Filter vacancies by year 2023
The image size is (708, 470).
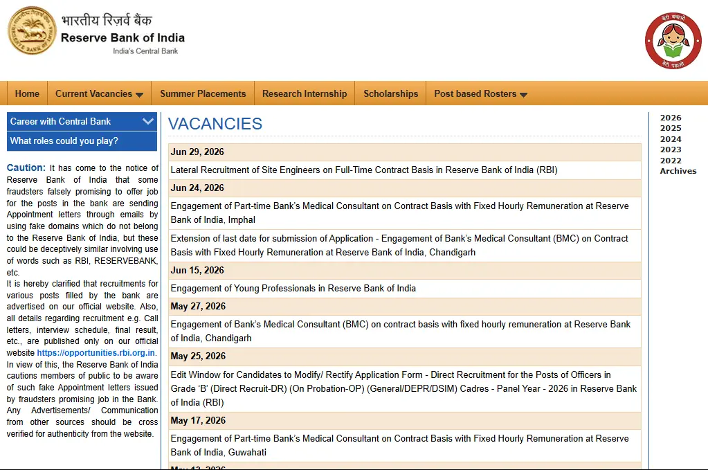(x=671, y=150)
